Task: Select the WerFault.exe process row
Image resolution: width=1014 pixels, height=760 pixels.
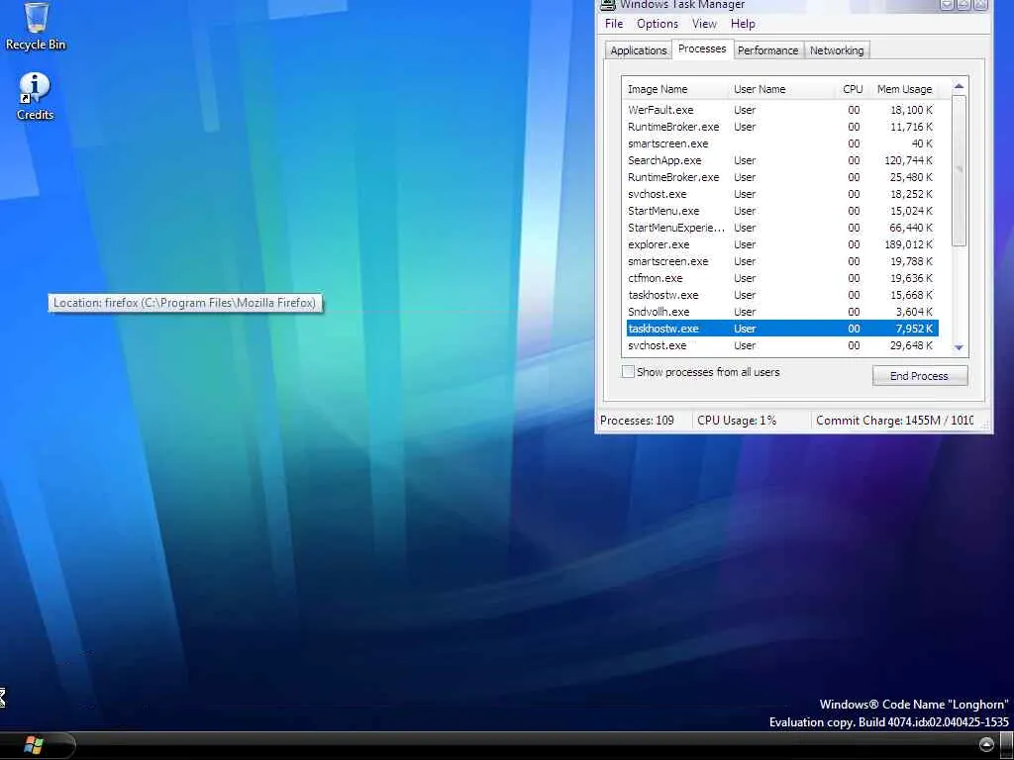Action: (x=782, y=110)
